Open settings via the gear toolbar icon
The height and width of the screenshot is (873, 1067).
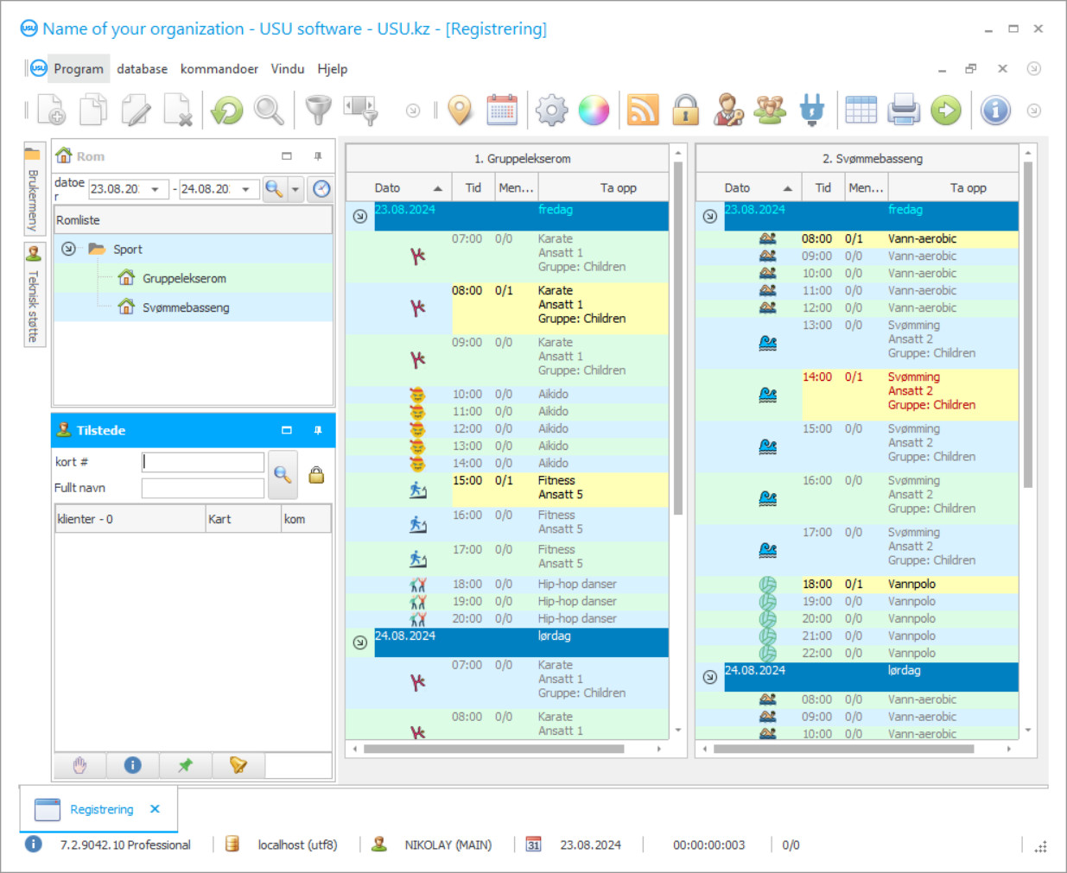(x=552, y=111)
